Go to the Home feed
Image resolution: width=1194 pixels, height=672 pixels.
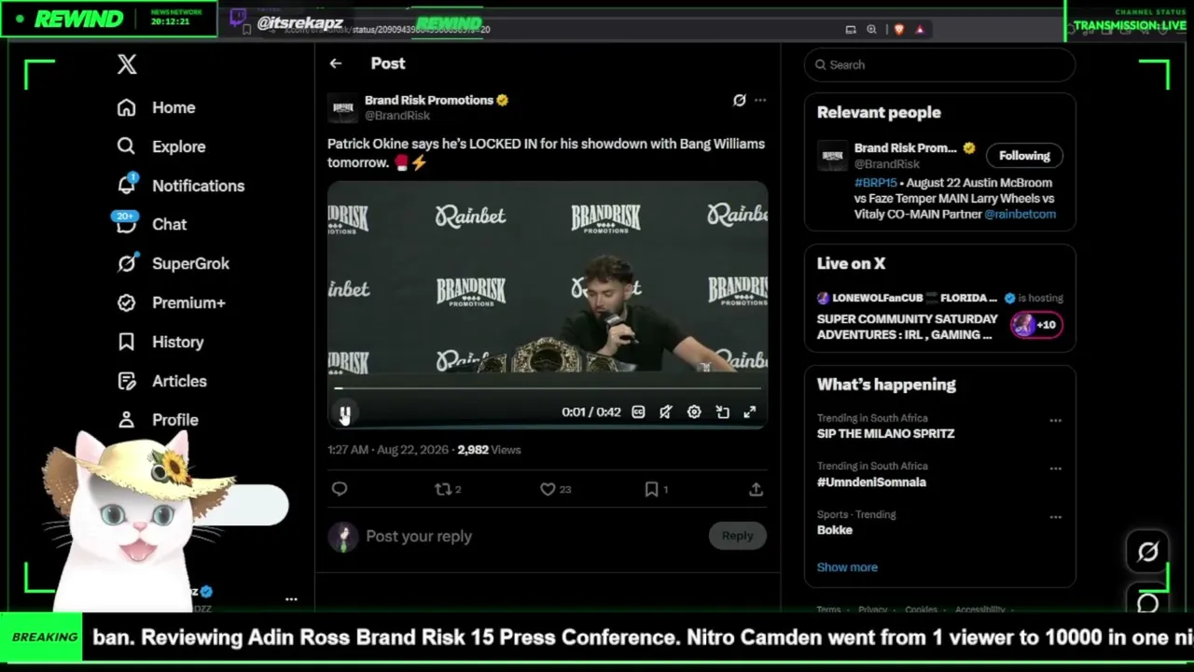click(156, 107)
